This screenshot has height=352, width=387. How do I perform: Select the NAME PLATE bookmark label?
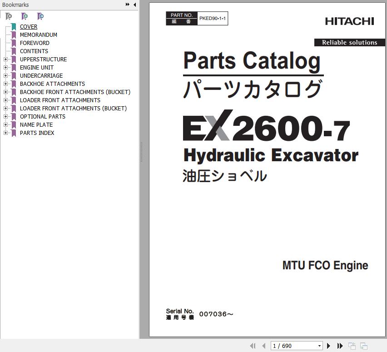tap(36, 124)
